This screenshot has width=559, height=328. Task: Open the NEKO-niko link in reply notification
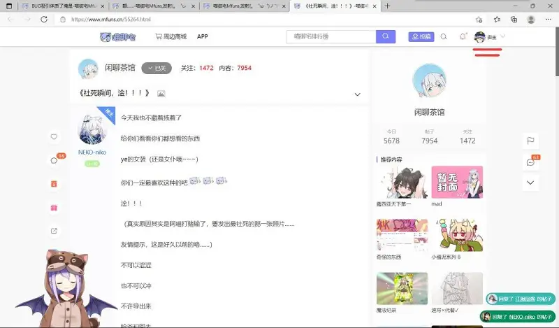tap(522, 317)
